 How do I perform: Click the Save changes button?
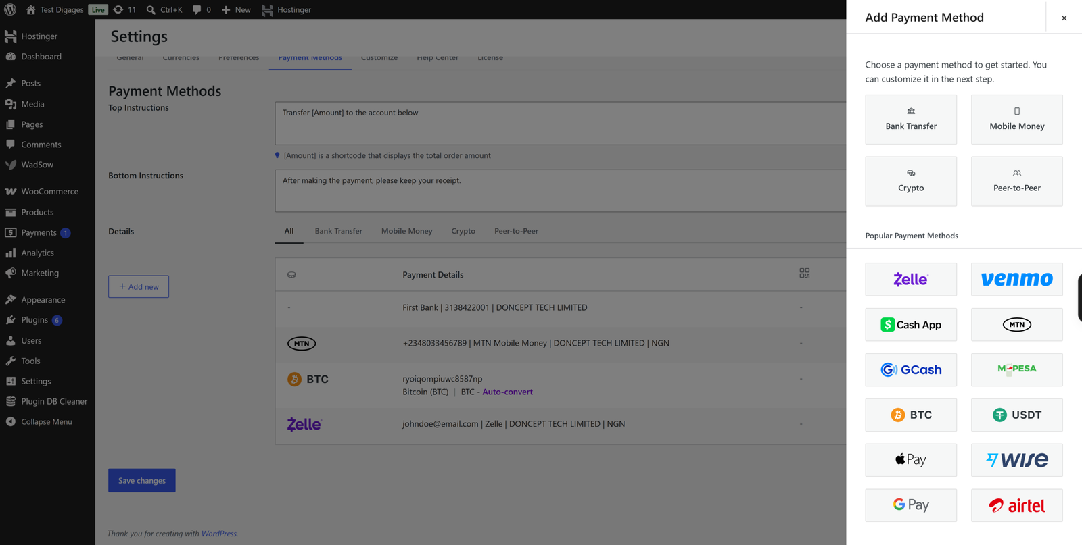[142, 480]
